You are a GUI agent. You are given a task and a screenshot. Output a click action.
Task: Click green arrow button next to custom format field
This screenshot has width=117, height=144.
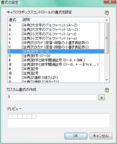[102, 97]
